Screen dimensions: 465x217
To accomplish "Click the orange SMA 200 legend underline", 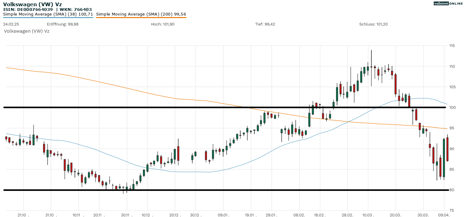I will 141,18.
